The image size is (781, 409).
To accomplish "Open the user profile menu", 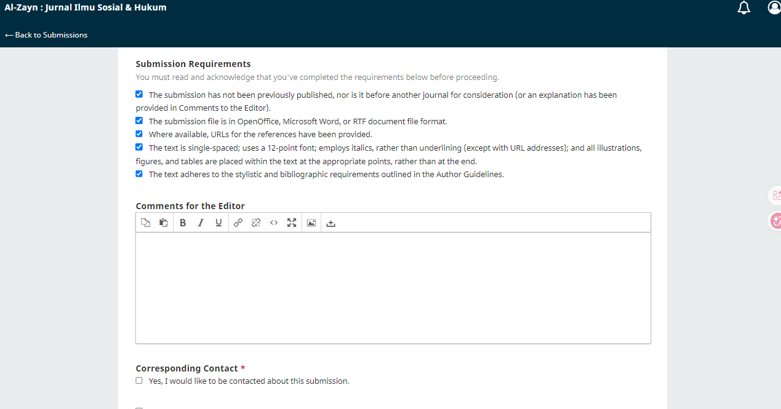I will coord(774,8).
